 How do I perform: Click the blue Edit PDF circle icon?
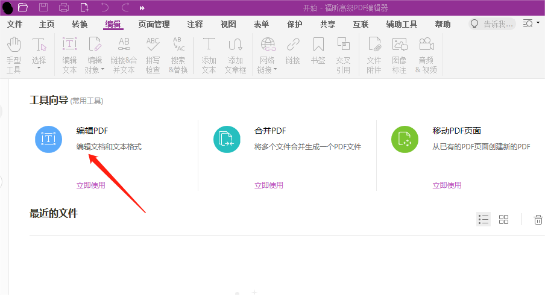49,139
